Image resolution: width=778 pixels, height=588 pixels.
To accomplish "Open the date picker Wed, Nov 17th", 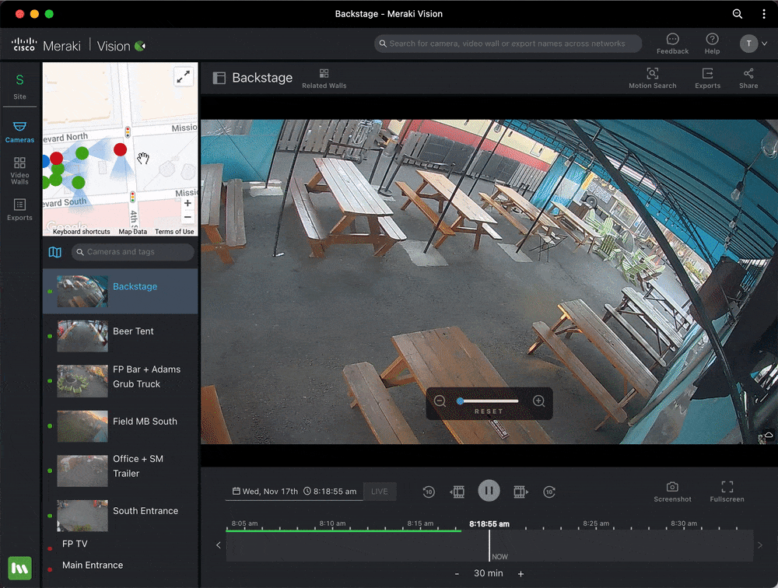I will pos(265,492).
